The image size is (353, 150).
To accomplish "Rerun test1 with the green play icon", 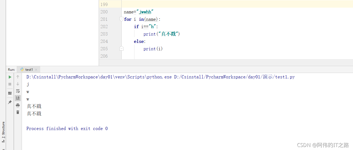I will tap(10, 77).
